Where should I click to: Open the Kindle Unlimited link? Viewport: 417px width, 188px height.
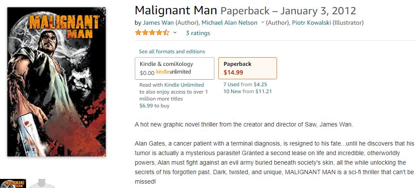pyautogui.click(x=184, y=85)
